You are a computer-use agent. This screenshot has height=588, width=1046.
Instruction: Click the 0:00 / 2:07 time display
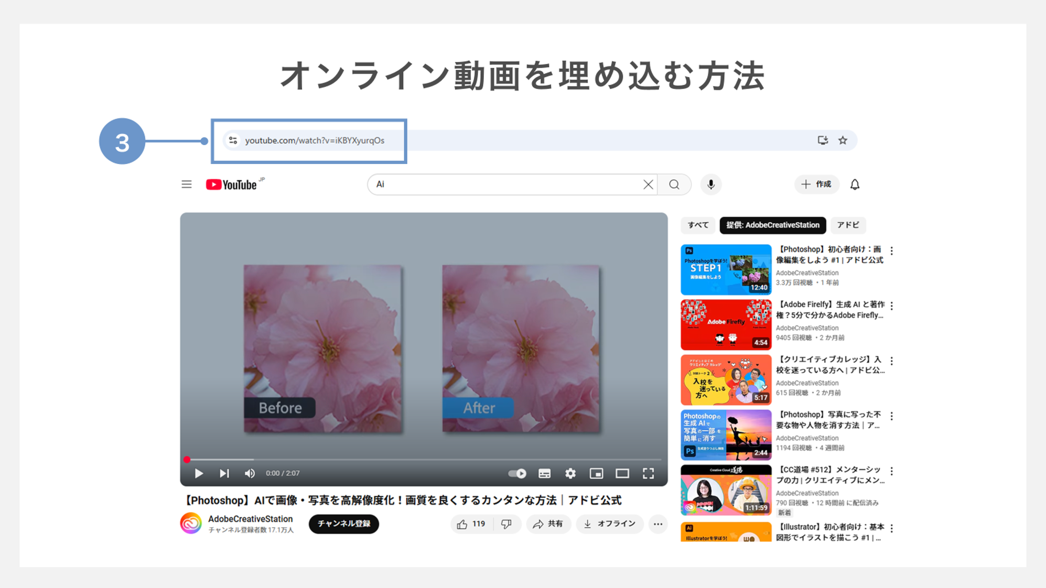pyautogui.click(x=283, y=473)
